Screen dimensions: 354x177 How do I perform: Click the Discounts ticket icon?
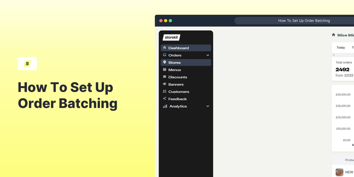tap(165, 77)
